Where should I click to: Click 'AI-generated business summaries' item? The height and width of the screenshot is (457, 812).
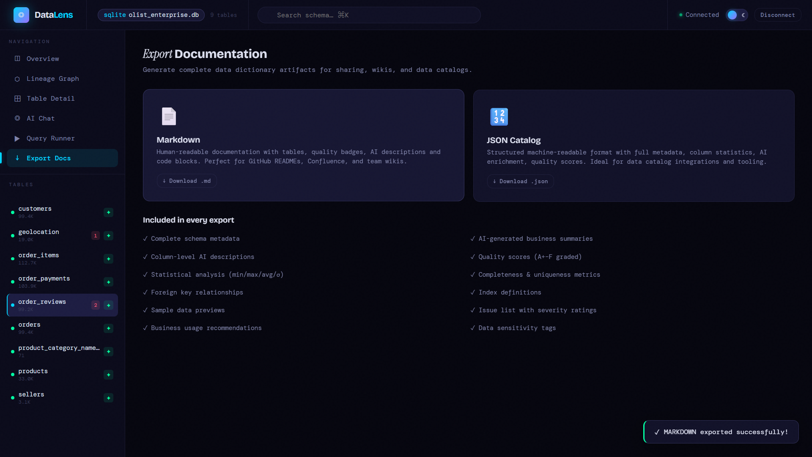(532, 239)
